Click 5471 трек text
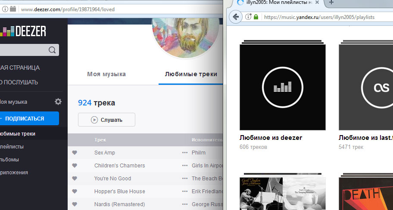Viewport: 393px width, 210px height. pyautogui.click(x=351, y=147)
